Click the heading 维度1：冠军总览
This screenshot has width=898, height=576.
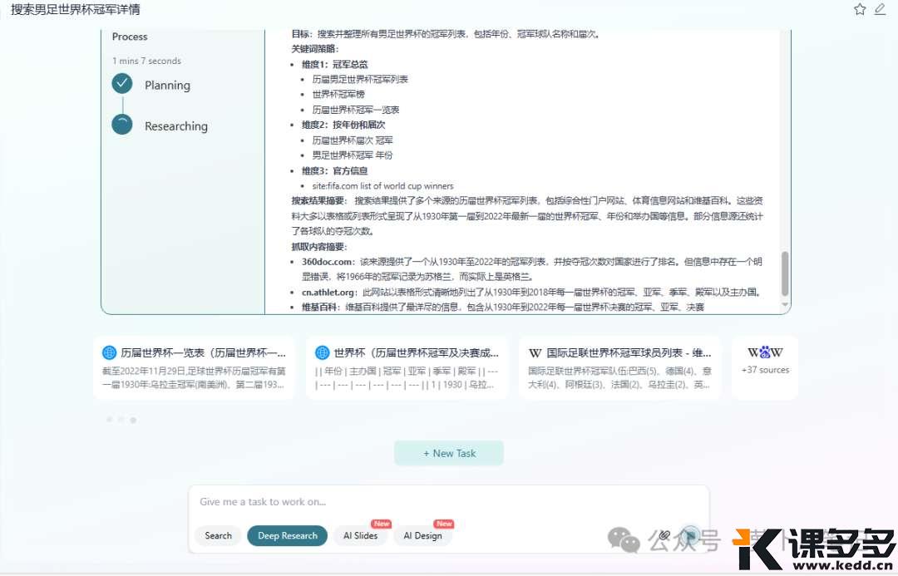click(x=335, y=64)
